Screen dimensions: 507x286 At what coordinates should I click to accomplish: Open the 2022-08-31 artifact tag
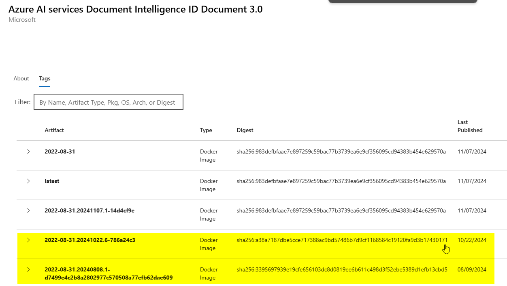(60, 151)
